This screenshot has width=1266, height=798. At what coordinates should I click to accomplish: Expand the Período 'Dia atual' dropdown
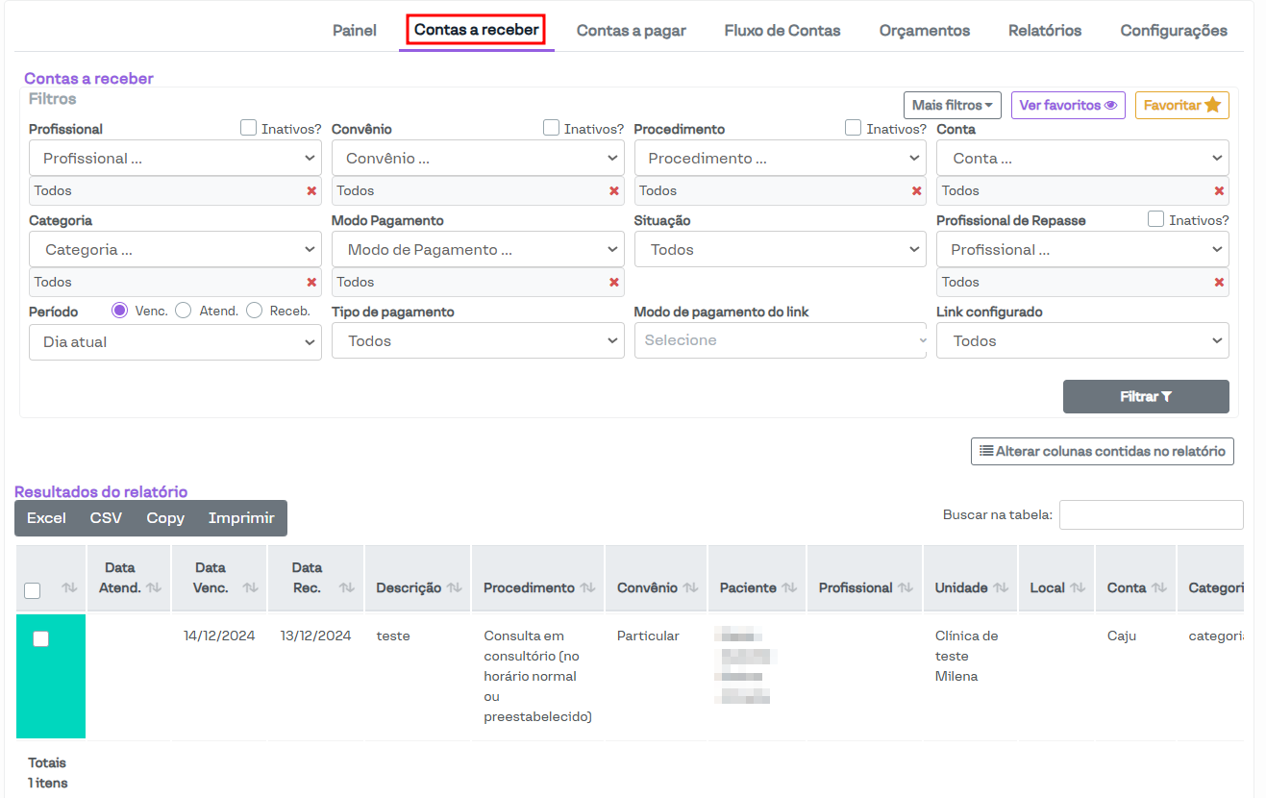tap(175, 342)
